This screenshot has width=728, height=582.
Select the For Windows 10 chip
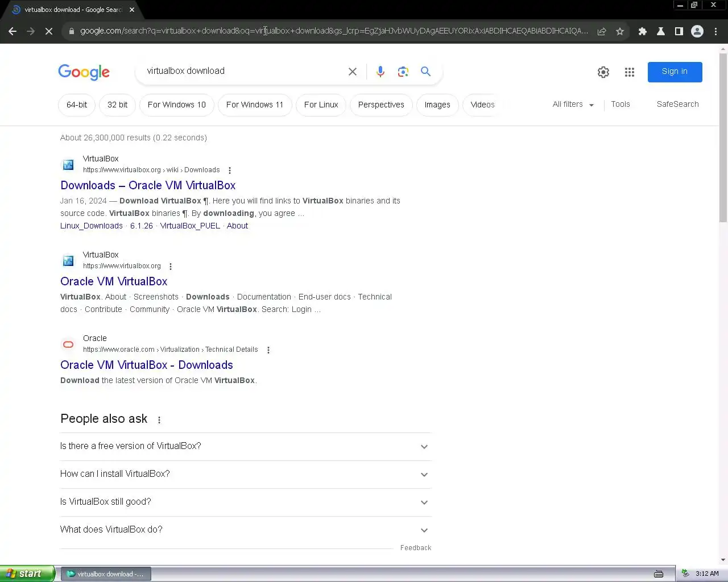pos(177,105)
